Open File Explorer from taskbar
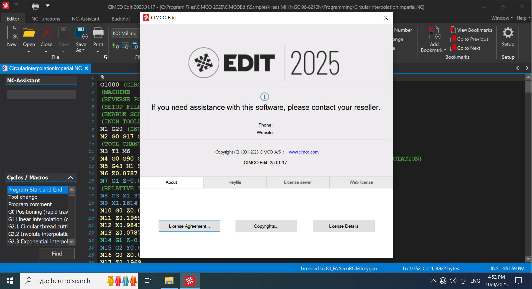The height and width of the screenshot is (289, 532). pyautogui.click(x=169, y=281)
